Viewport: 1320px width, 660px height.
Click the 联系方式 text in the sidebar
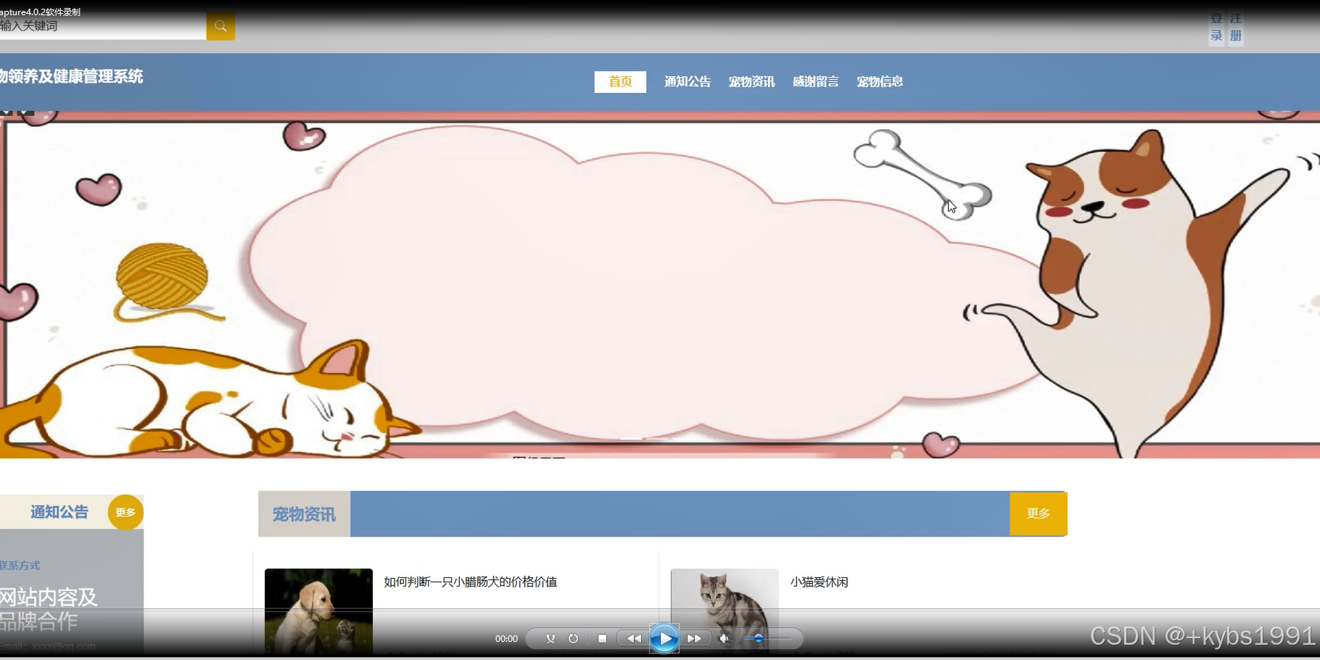(x=20, y=566)
